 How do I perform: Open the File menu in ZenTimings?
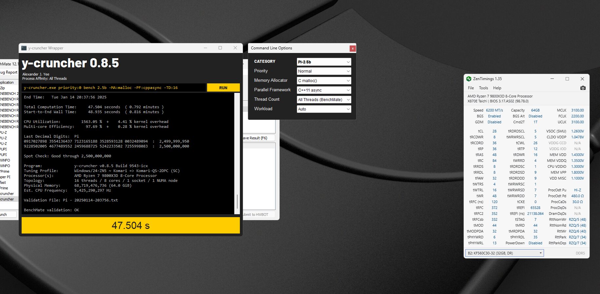(x=471, y=88)
